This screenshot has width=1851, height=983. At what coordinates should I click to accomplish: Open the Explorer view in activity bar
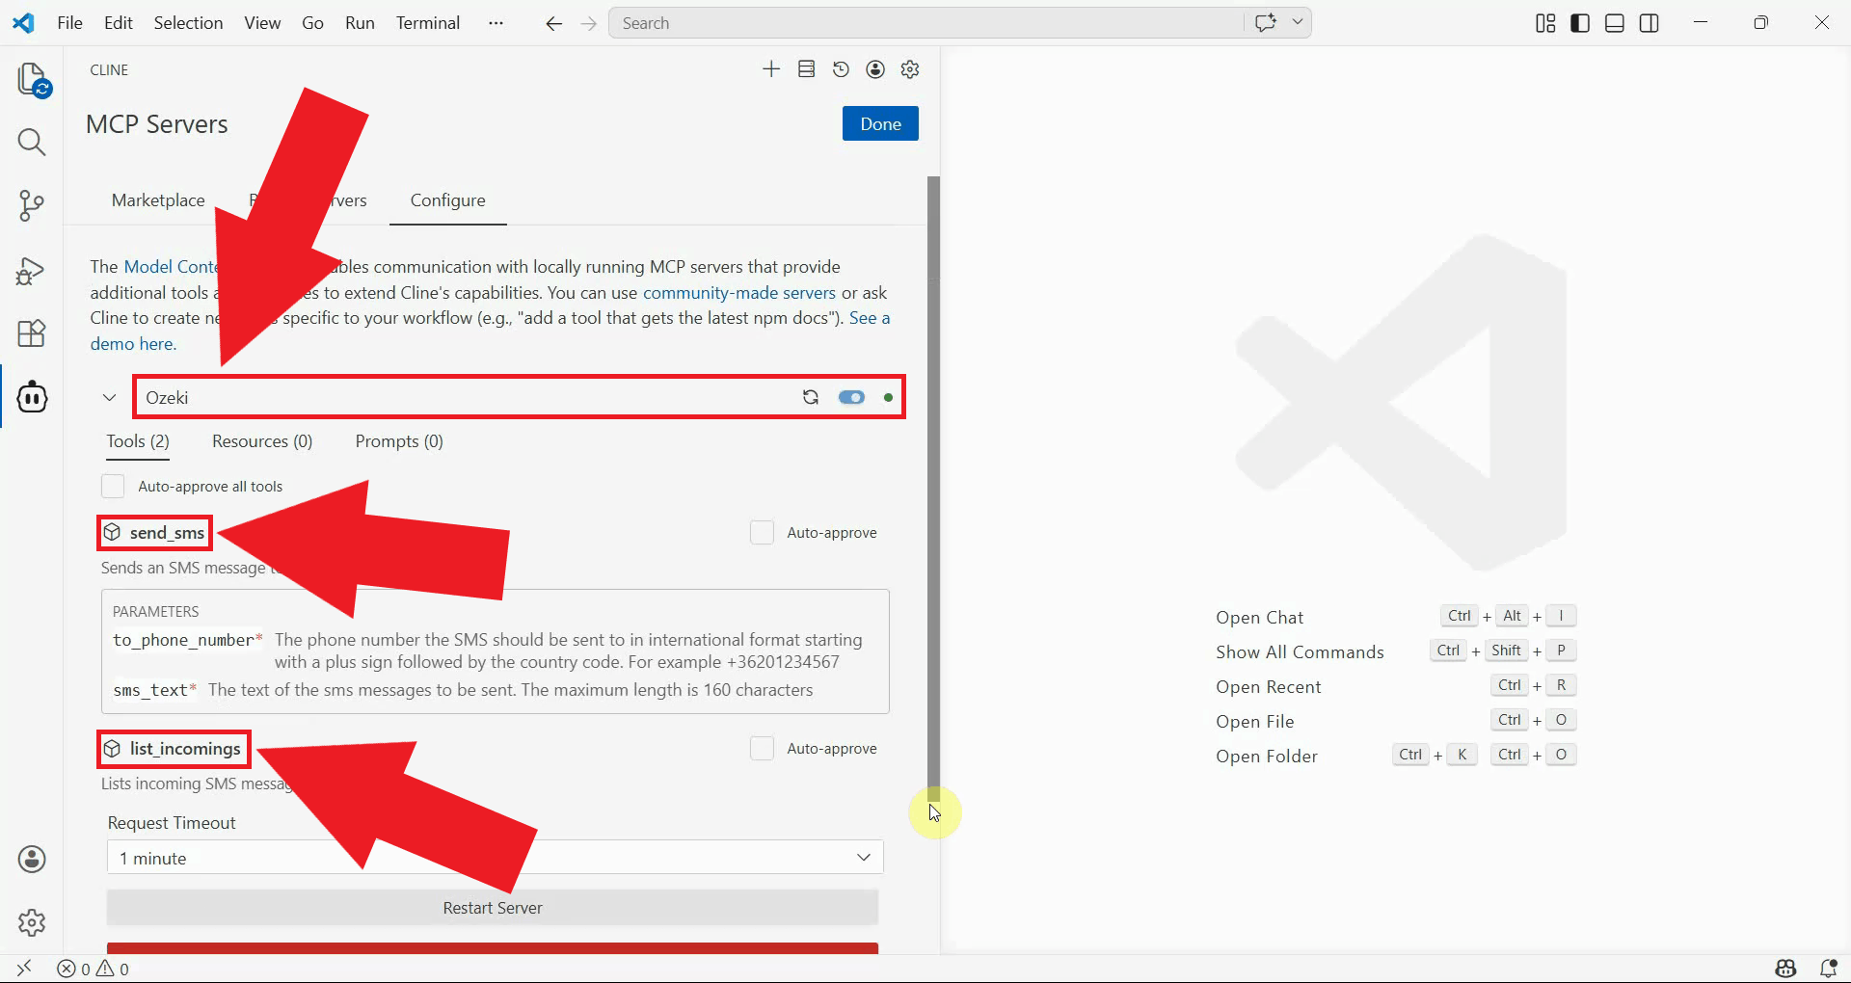(x=33, y=79)
